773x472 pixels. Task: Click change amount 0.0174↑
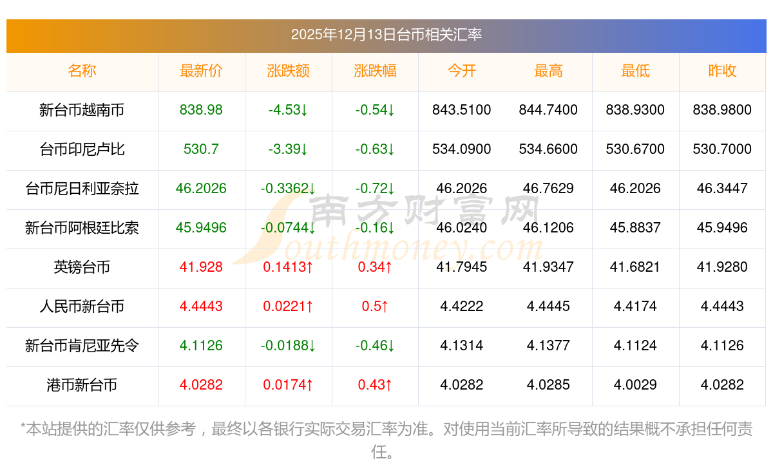pos(289,385)
